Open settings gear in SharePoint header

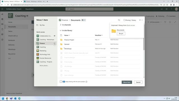167,9
